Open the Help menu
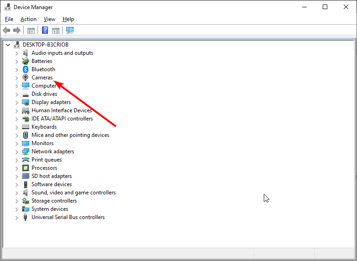Screen dimensions: 357x261 pos(68,19)
